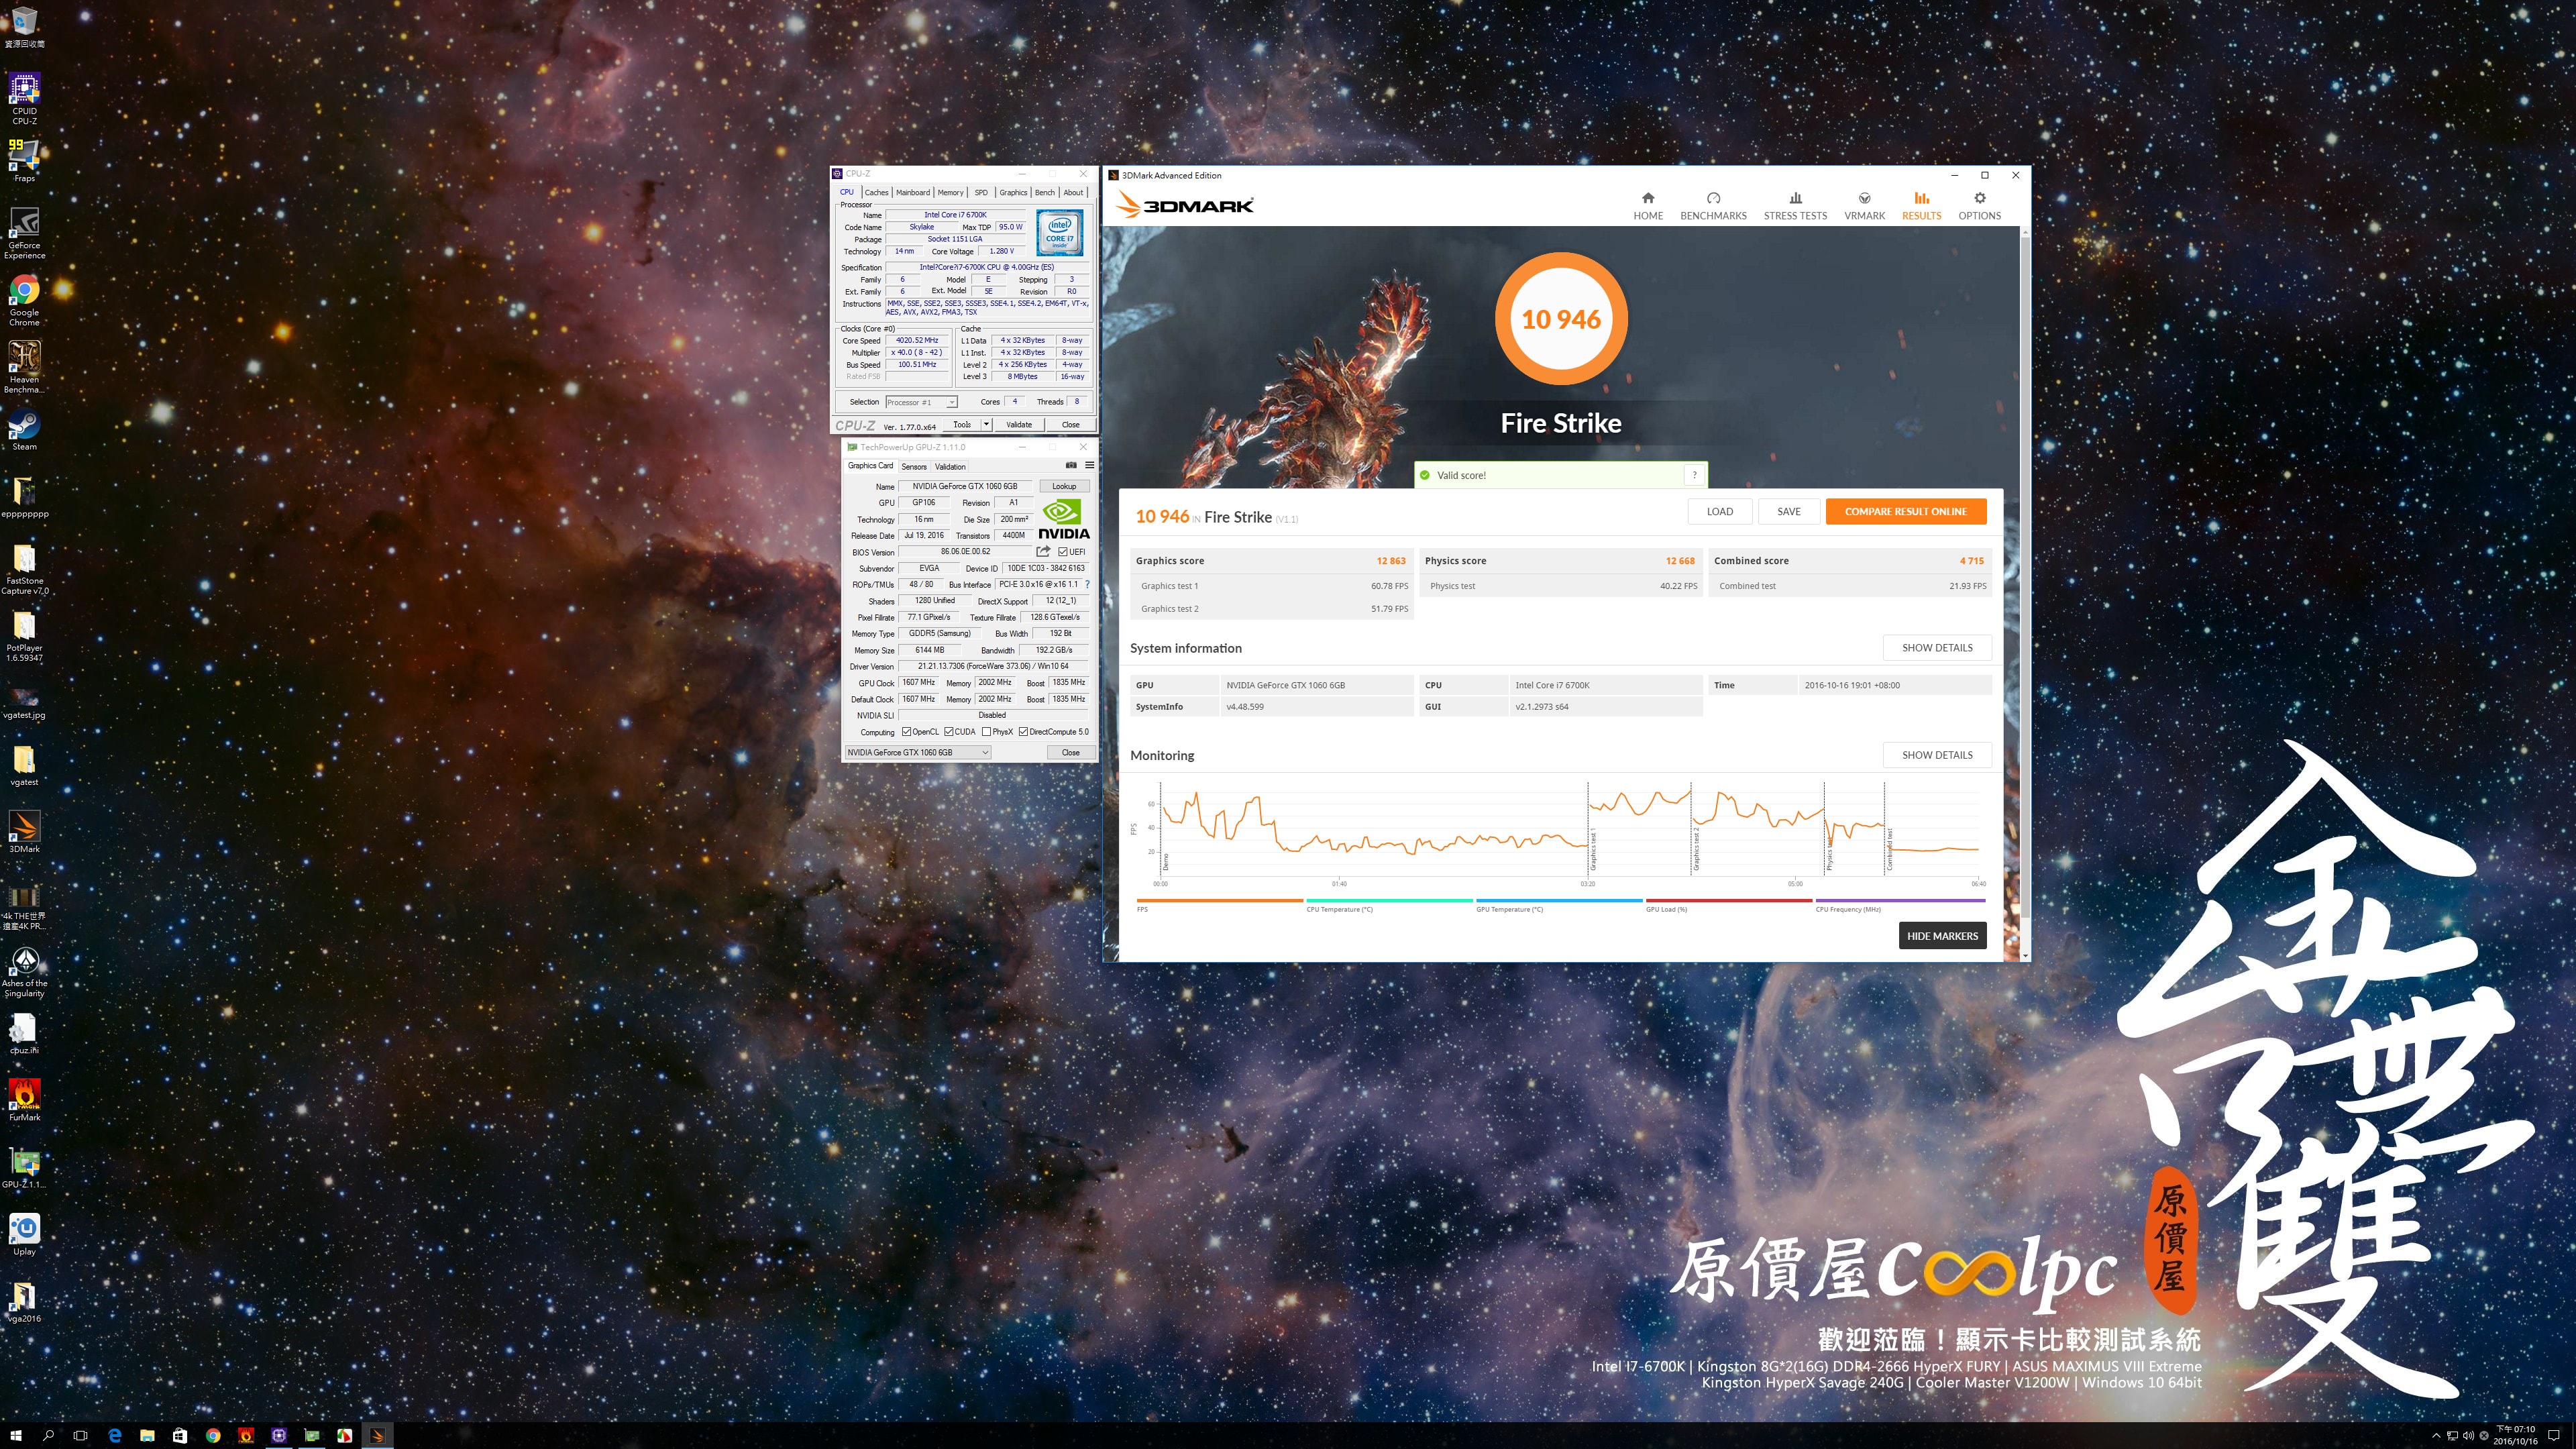2576x1449 pixels.
Task: Open Microsoft Edge from the taskbar
Action: pyautogui.click(x=114, y=1435)
